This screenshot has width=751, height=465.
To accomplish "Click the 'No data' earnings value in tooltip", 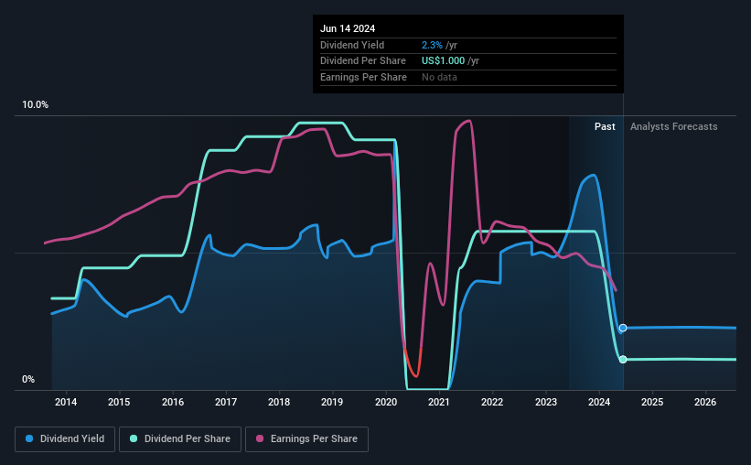I will (439, 77).
